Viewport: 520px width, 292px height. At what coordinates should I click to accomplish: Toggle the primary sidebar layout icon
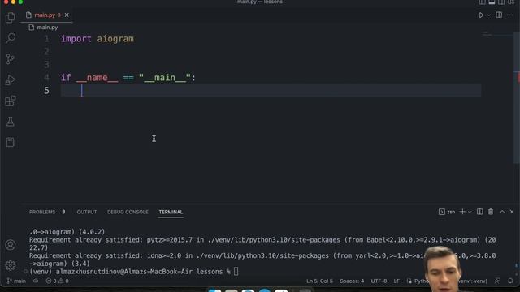482,2
